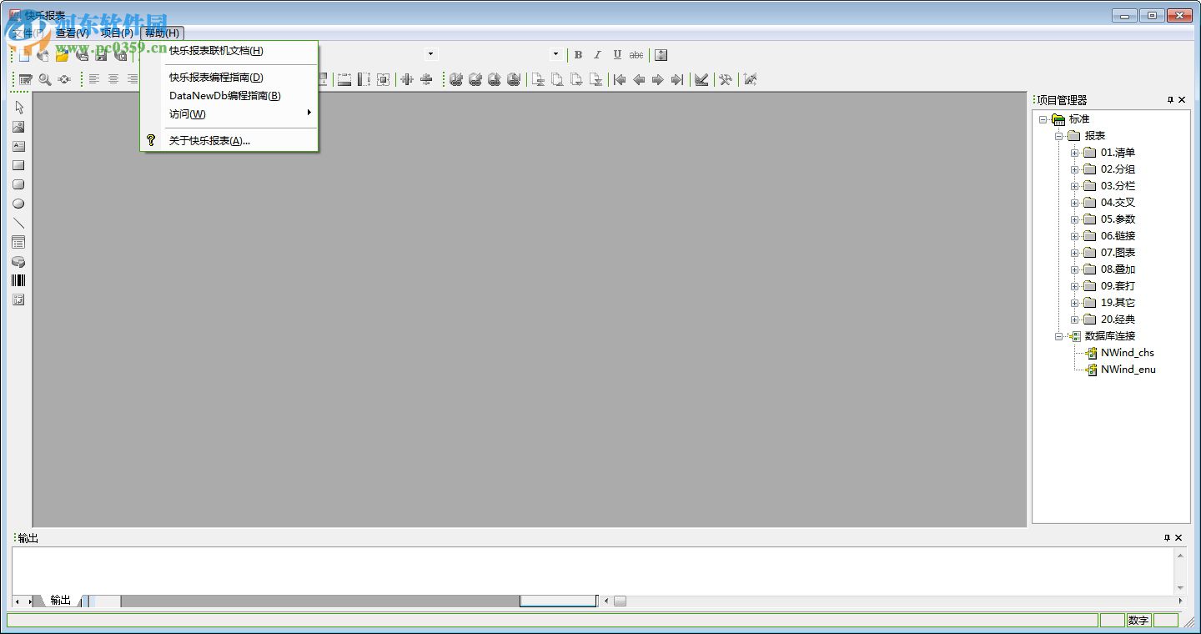This screenshot has width=1201, height=634.
Task: Toggle strikethrough abc formatting
Action: pyautogui.click(x=636, y=55)
